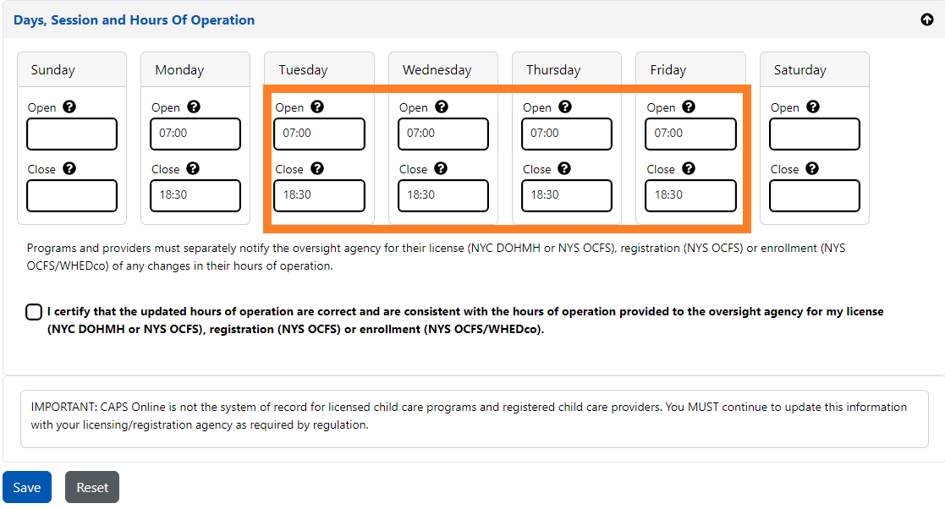
Task: Select the Monday Close time field
Action: click(195, 195)
